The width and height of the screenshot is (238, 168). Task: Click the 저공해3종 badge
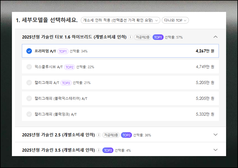(111, 135)
